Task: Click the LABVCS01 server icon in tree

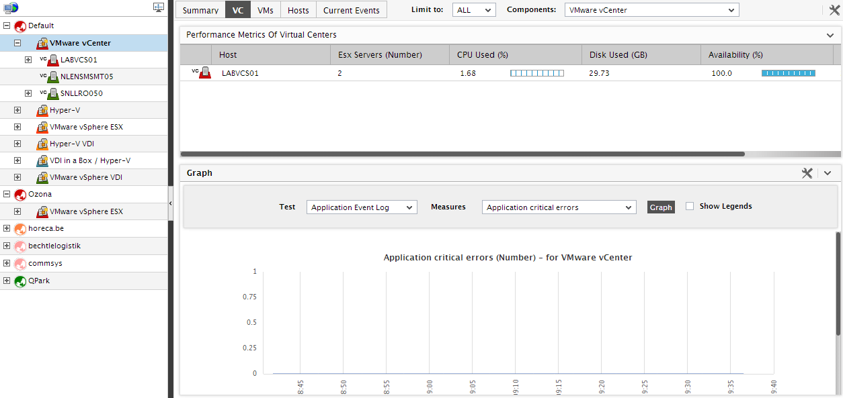Action: point(52,60)
